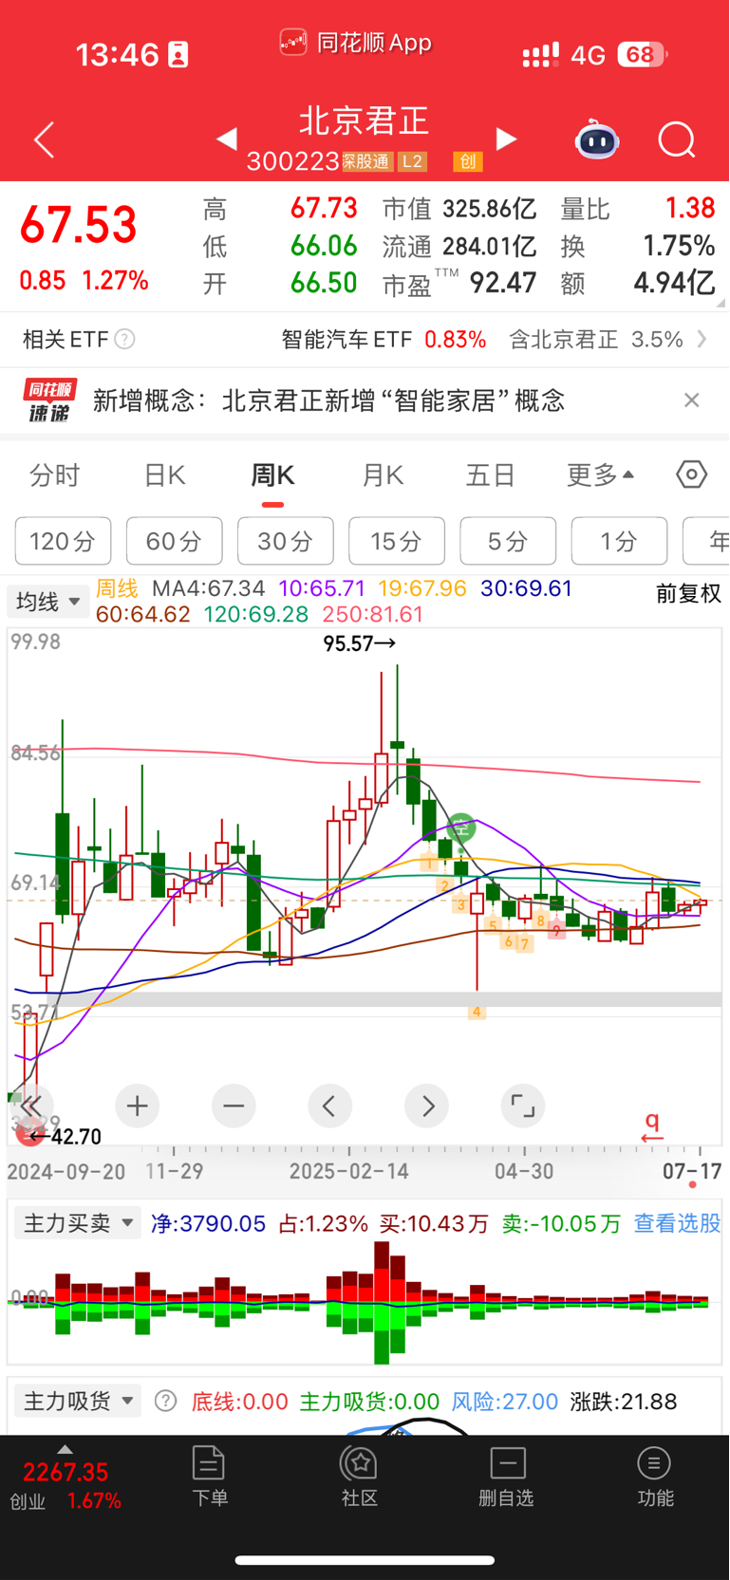730x1580 pixels.
Task: Switch to the previous stock with the triangle
Action: 226,139
